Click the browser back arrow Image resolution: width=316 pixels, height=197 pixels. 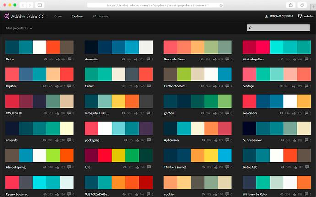(x=23, y=5)
